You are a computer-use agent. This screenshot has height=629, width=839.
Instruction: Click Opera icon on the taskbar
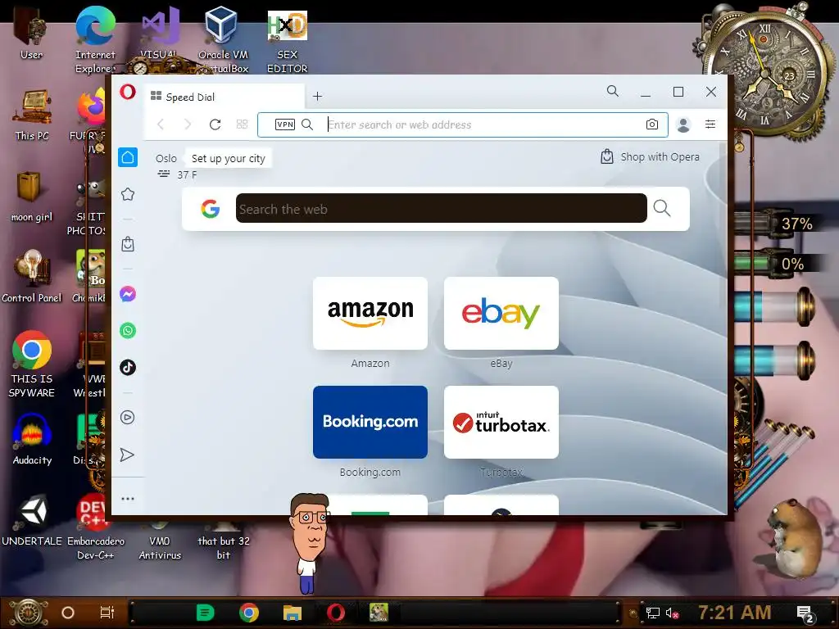[336, 613]
